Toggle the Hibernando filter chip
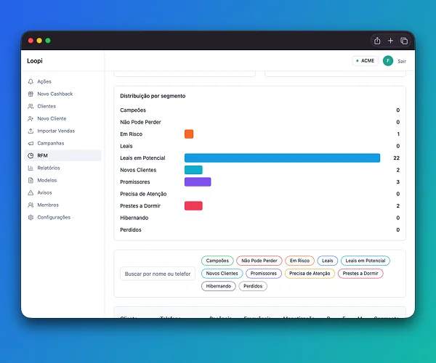Screen dimensions: 436x363 coord(219,286)
